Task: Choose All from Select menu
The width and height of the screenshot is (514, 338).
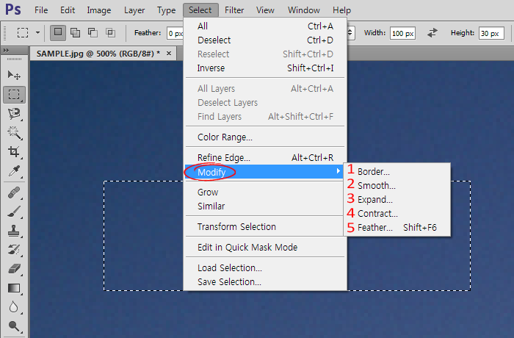Action: pyautogui.click(x=265, y=26)
